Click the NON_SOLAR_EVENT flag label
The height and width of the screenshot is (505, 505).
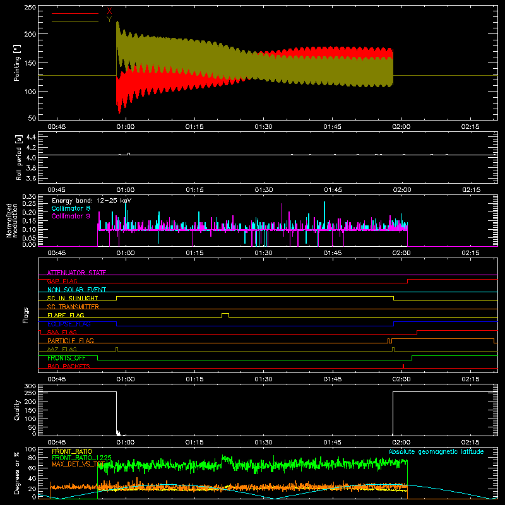tap(76, 290)
